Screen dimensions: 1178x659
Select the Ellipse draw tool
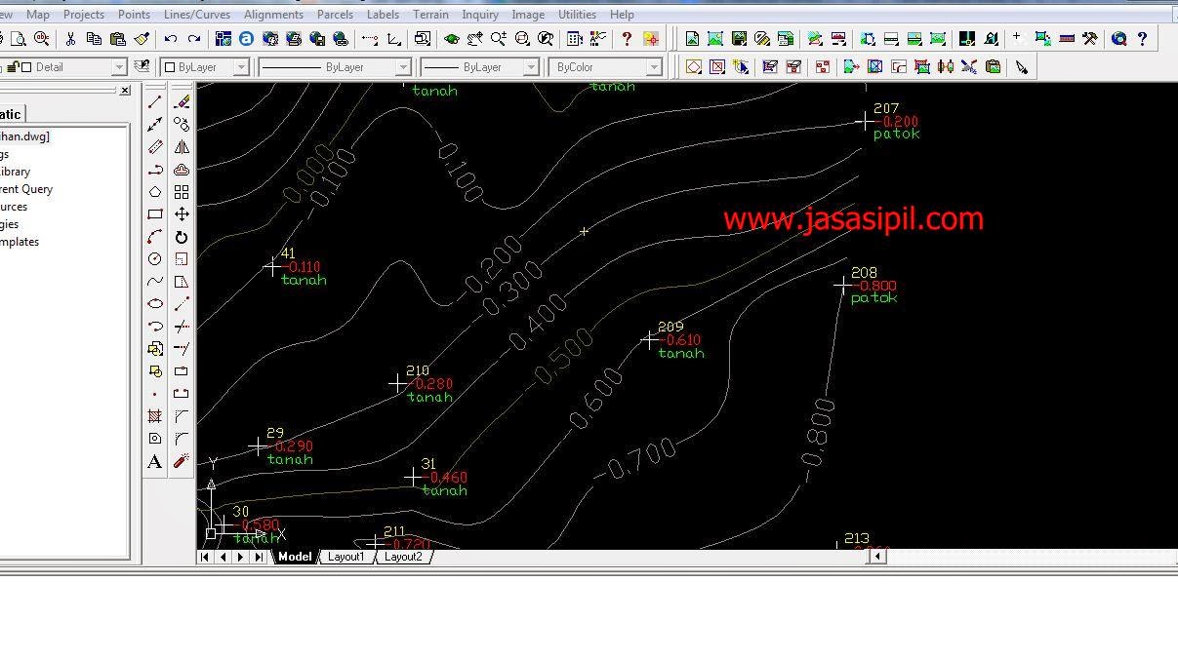click(x=155, y=304)
